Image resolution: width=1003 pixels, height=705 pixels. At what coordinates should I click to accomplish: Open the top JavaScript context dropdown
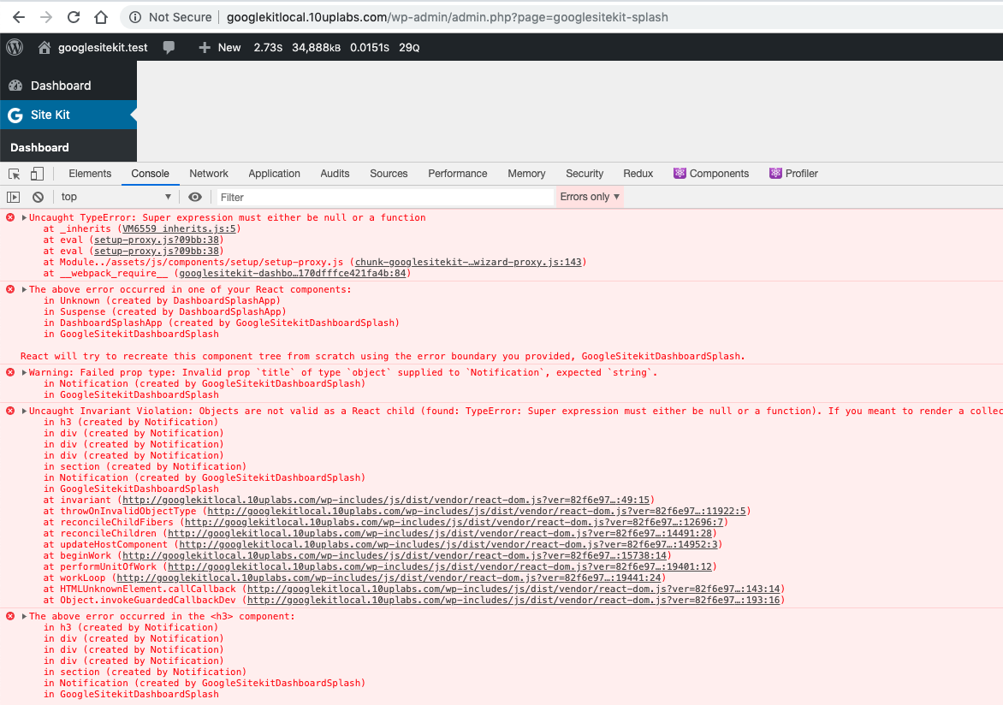pyautogui.click(x=116, y=197)
